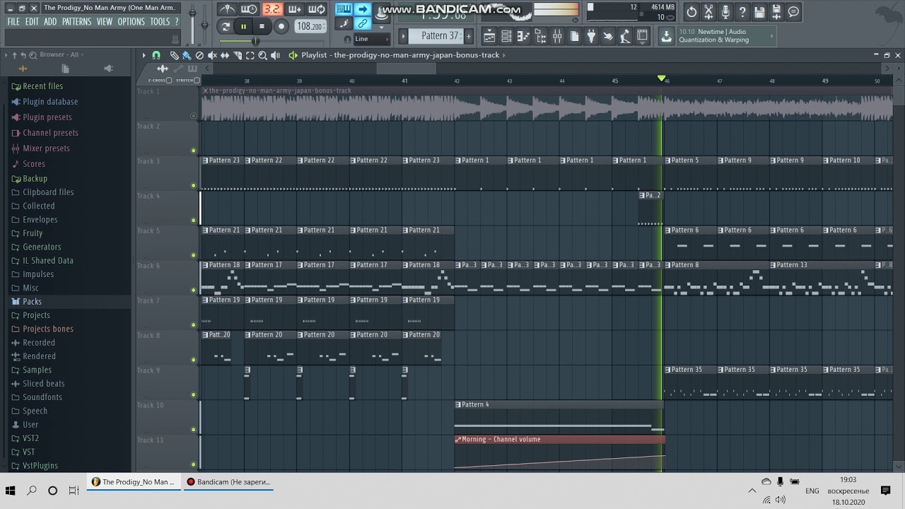Select the Paint brush tool in playlist
The height and width of the screenshot is (509, 905).
187,55
